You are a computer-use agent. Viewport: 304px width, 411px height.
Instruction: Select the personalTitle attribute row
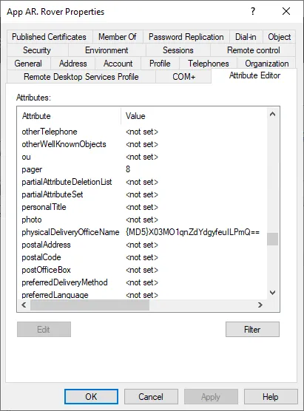click(142, 207)
